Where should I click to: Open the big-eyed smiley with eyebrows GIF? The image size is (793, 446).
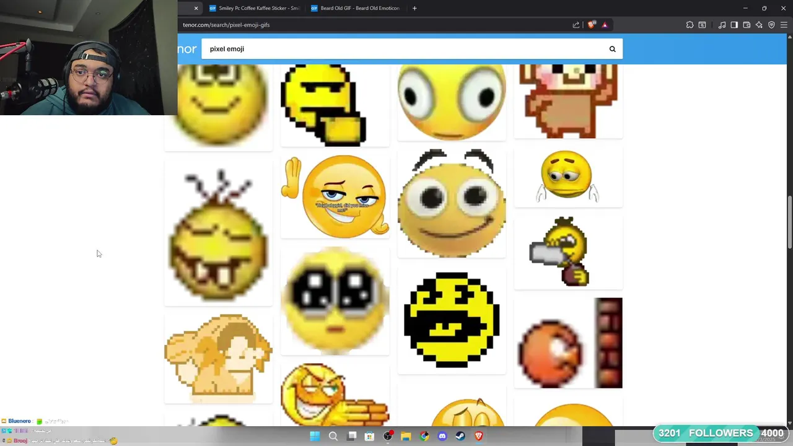click(x=452, y=203)
